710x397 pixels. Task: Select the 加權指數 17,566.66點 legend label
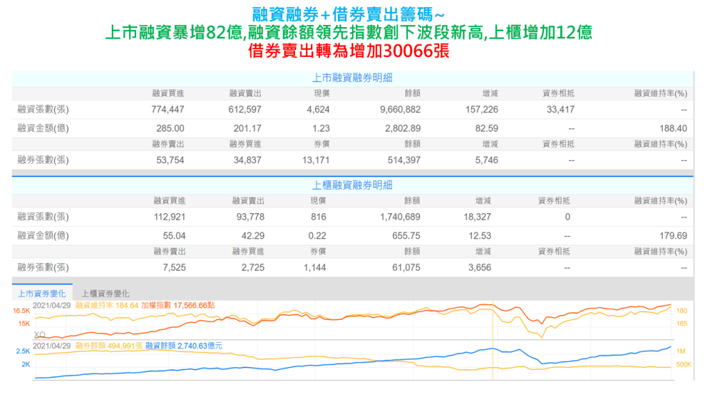(x=179, y=304)
